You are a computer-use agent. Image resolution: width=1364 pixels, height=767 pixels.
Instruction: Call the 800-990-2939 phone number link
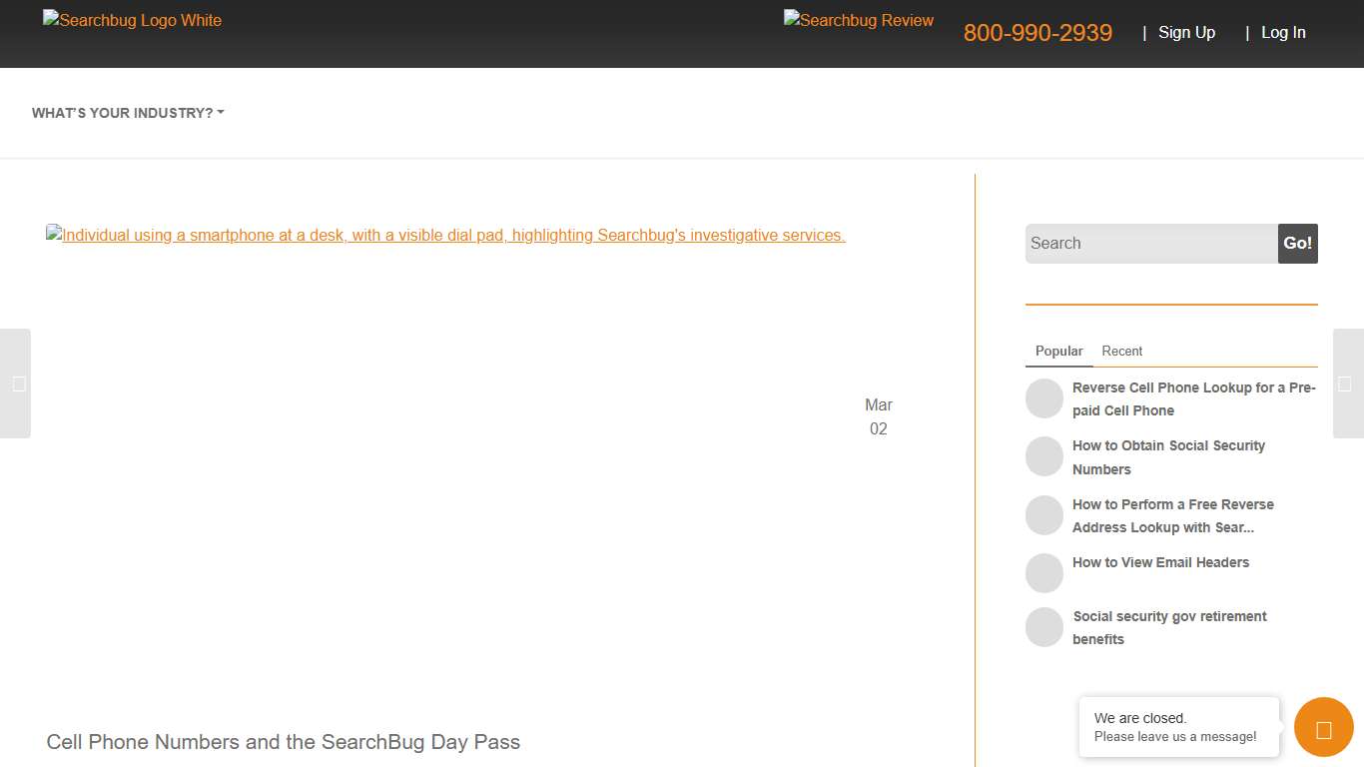pyautogui.click(x=1037, y=33)
